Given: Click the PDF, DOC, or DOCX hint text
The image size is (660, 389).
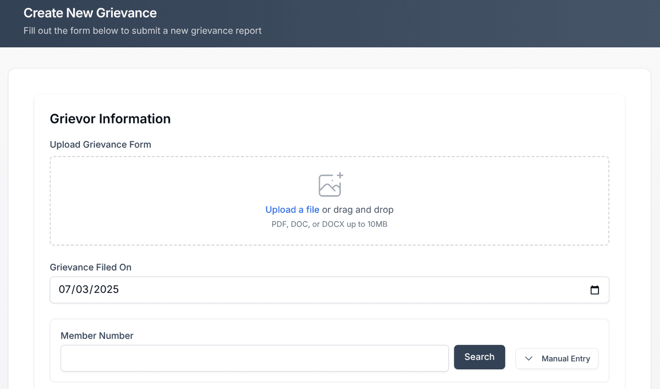Looking at the screenshot, I should [329, 224].
